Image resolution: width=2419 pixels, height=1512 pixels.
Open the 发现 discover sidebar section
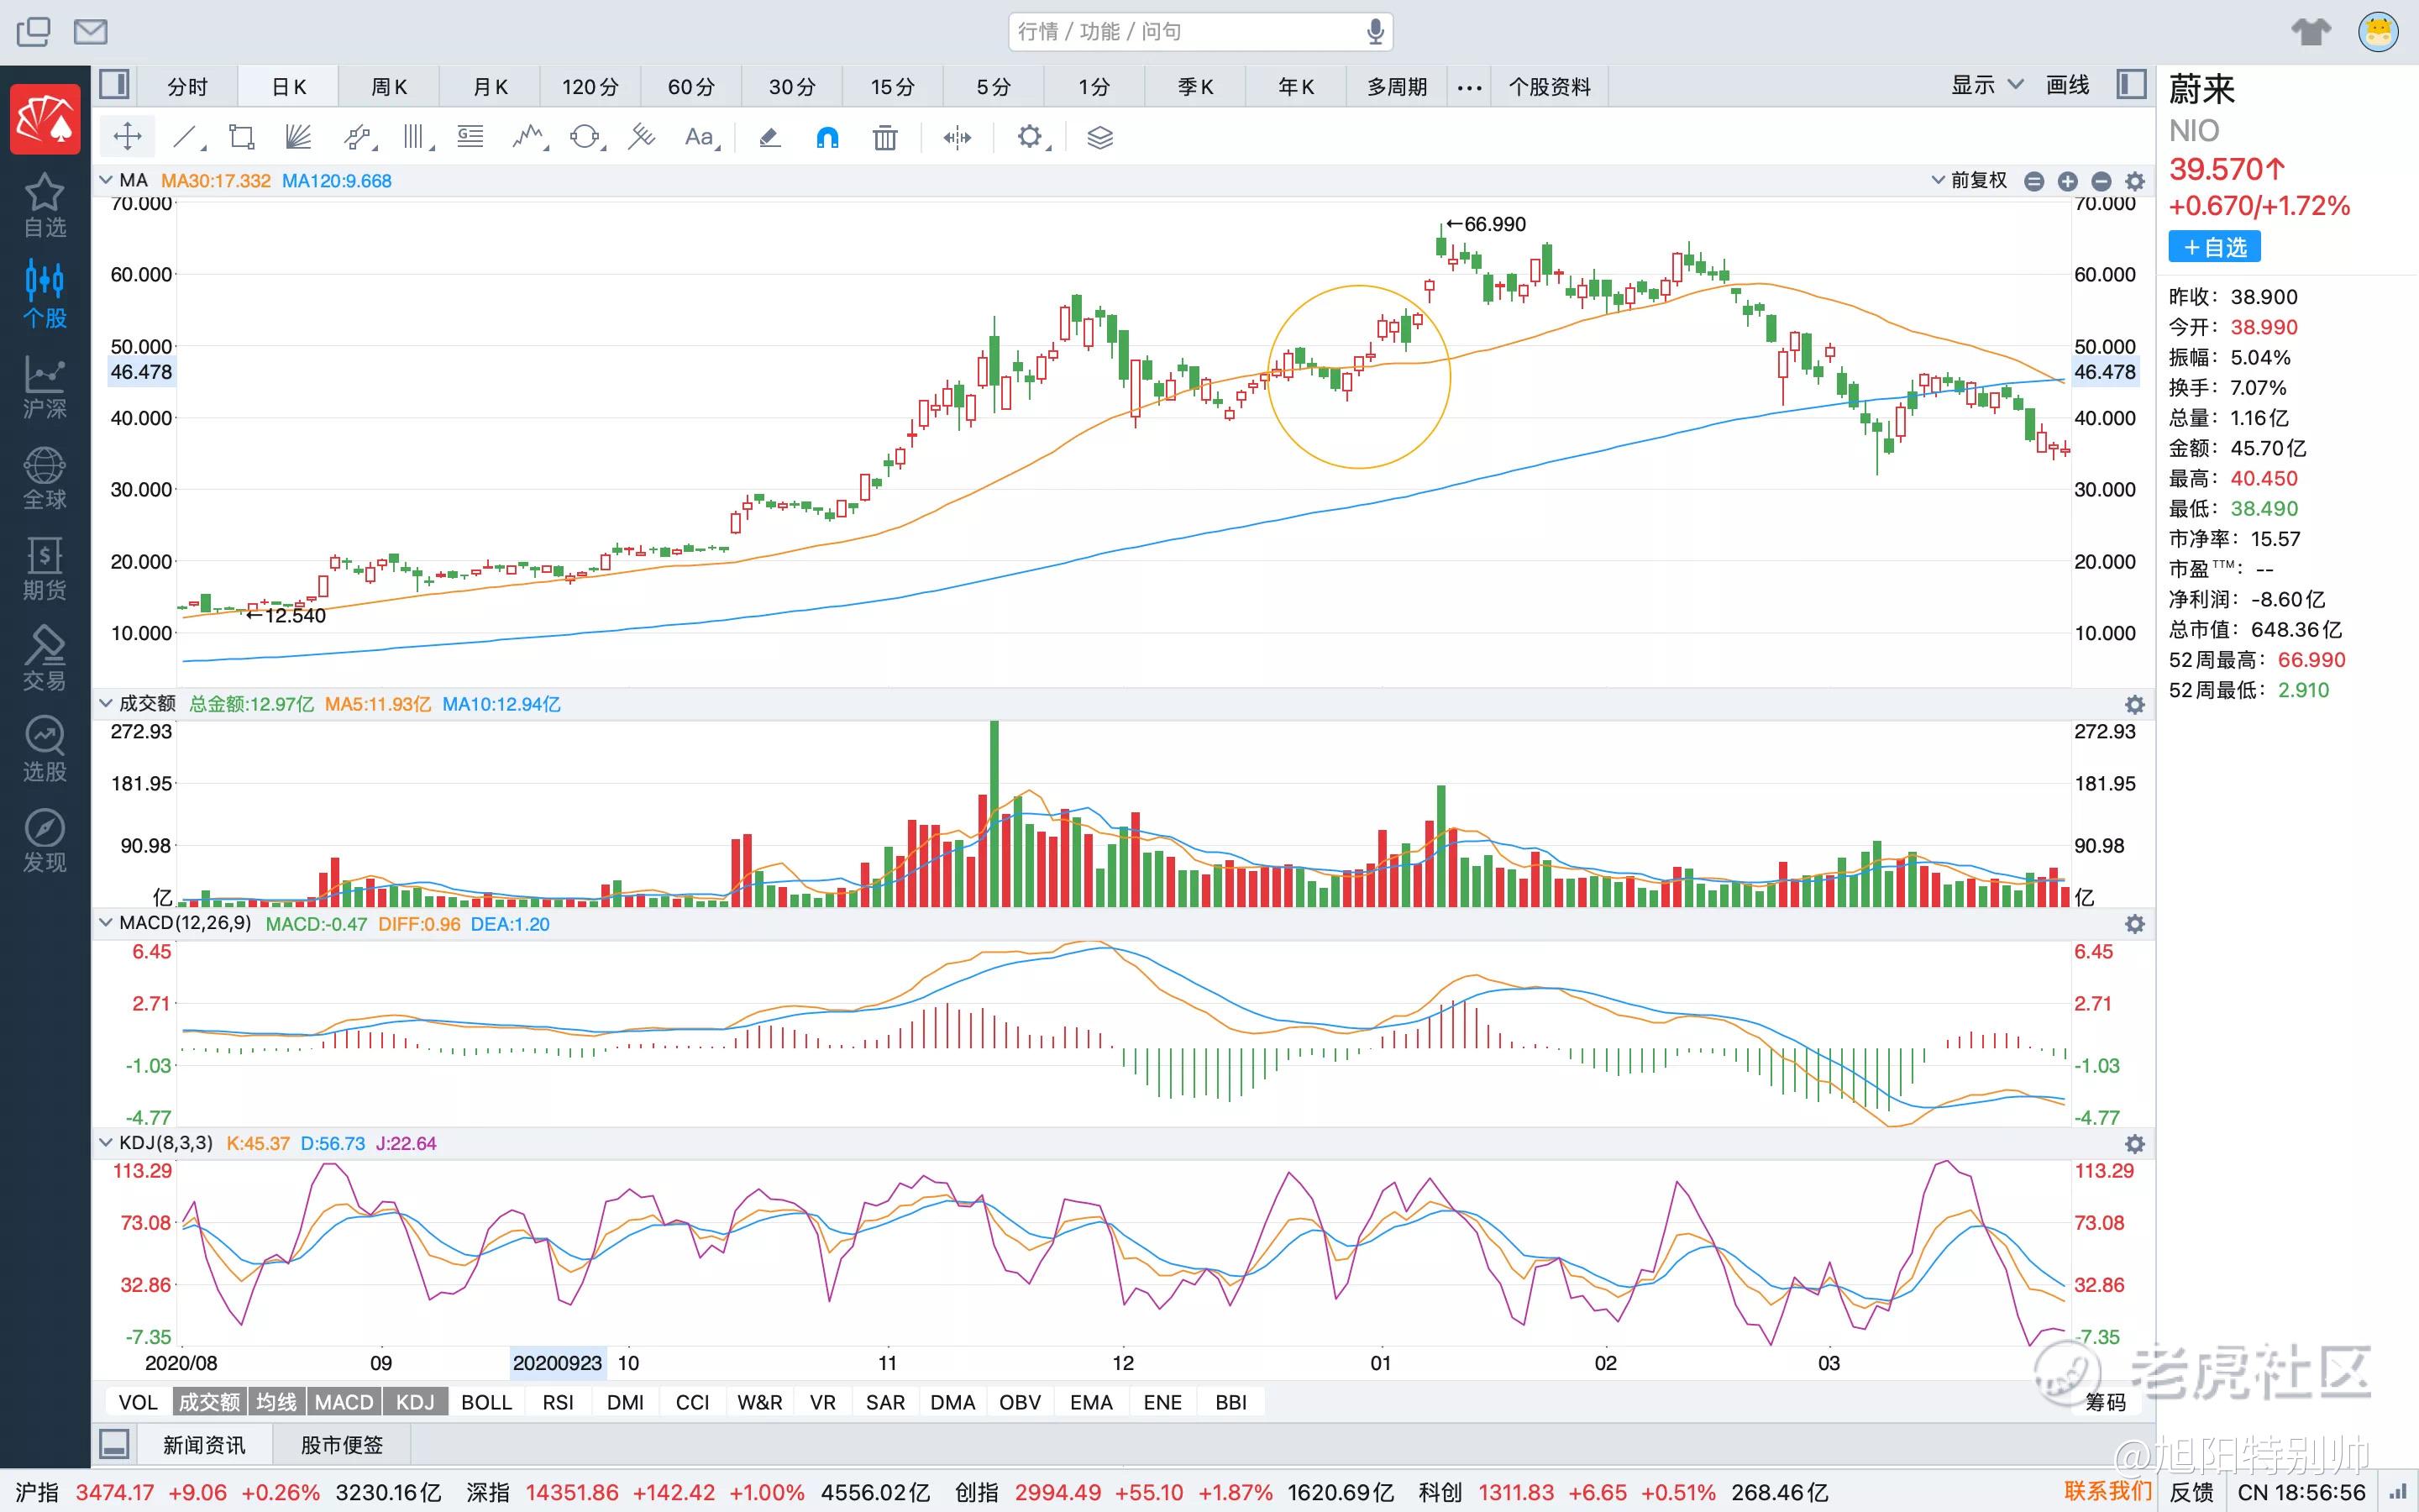[45, 841]
